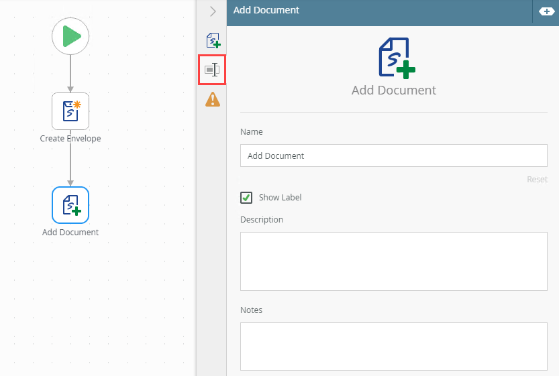Click the Add Document panel header title

(266, 11)
